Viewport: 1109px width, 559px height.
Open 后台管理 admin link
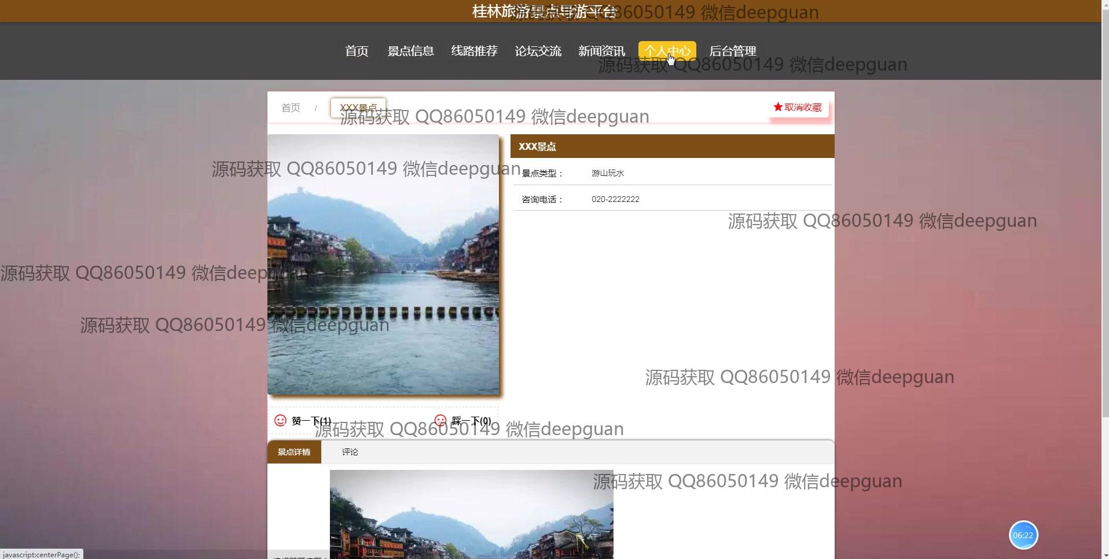click(733, 51)
